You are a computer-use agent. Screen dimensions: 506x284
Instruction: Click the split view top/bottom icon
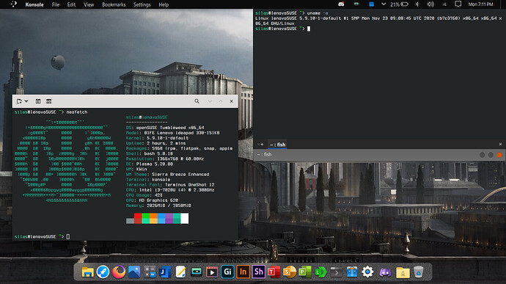point(48,101)
